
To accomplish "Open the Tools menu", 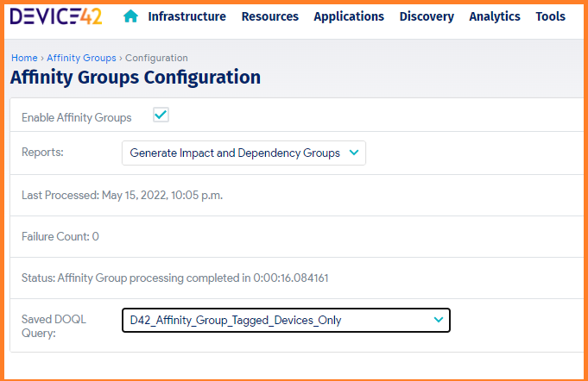I will point(550,16).
